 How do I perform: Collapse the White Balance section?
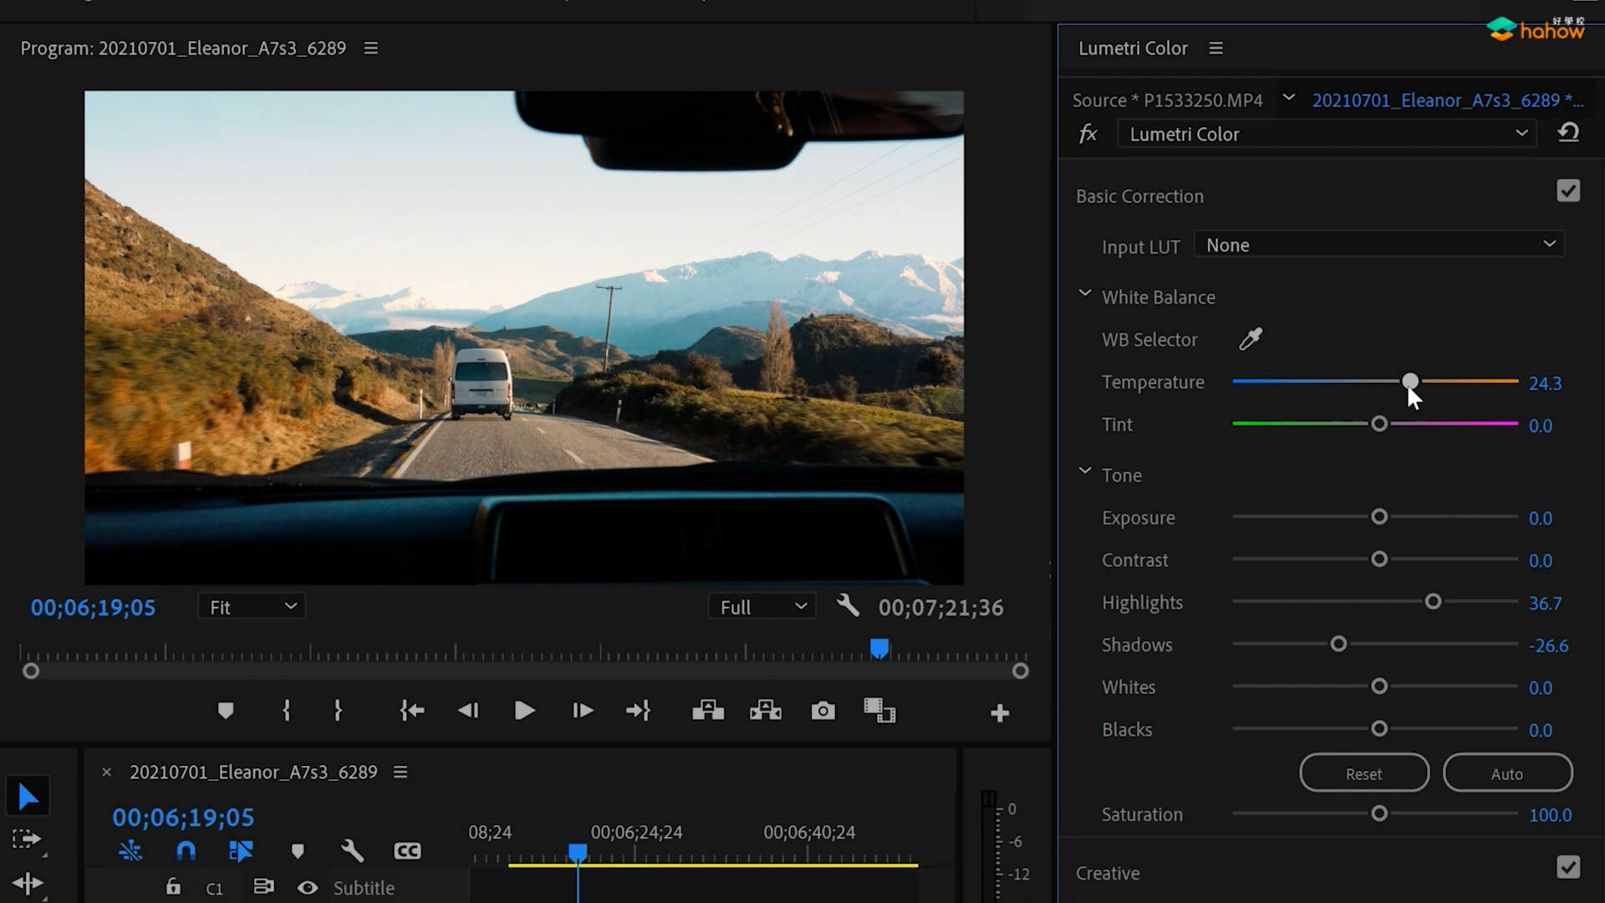click(1085, 294)
